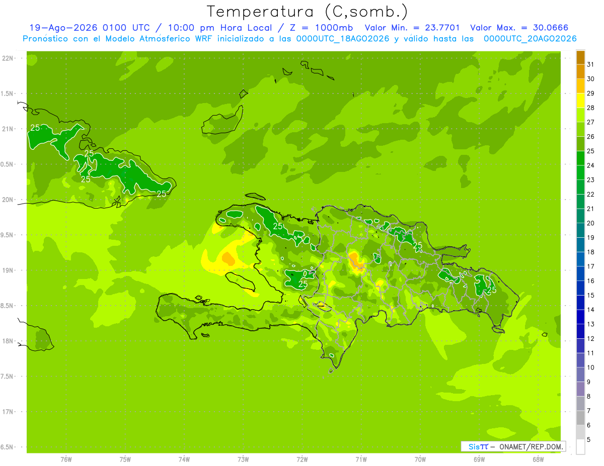Click the '74W' longitude axis label
The image size is (604, 466).
pos(184,459)
